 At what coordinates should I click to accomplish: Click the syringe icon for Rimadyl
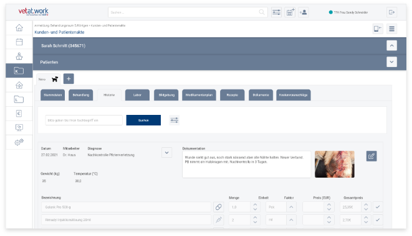(x=218, y=220)
